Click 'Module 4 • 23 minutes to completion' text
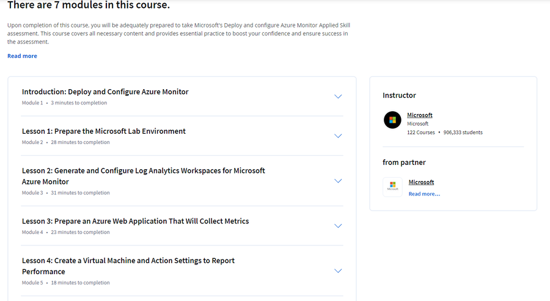Image resolution: width=550 pixels, height=301 pixels. [x=66, y=232]
